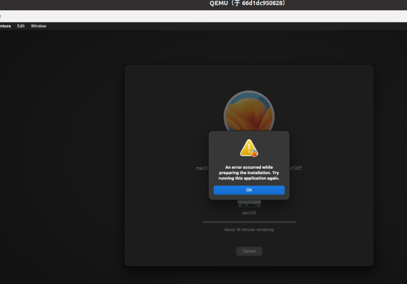Click the error alert dialog panel
The height and width of the screenshot is (284, 407).
point(249,165)
